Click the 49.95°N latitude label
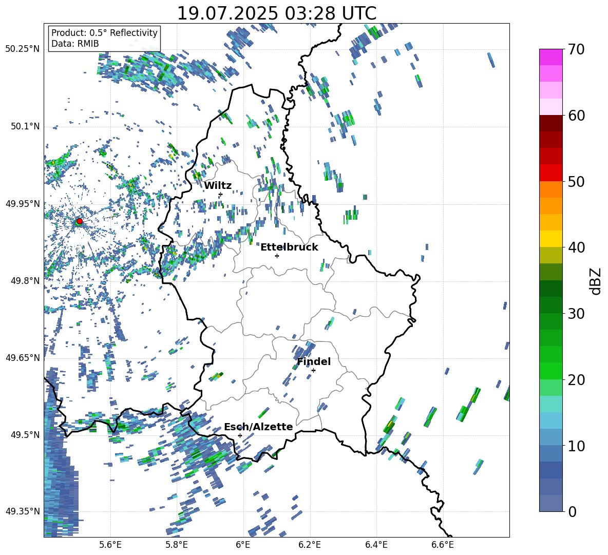Screen dimensions: 608x555 click(x=23, y=203)
